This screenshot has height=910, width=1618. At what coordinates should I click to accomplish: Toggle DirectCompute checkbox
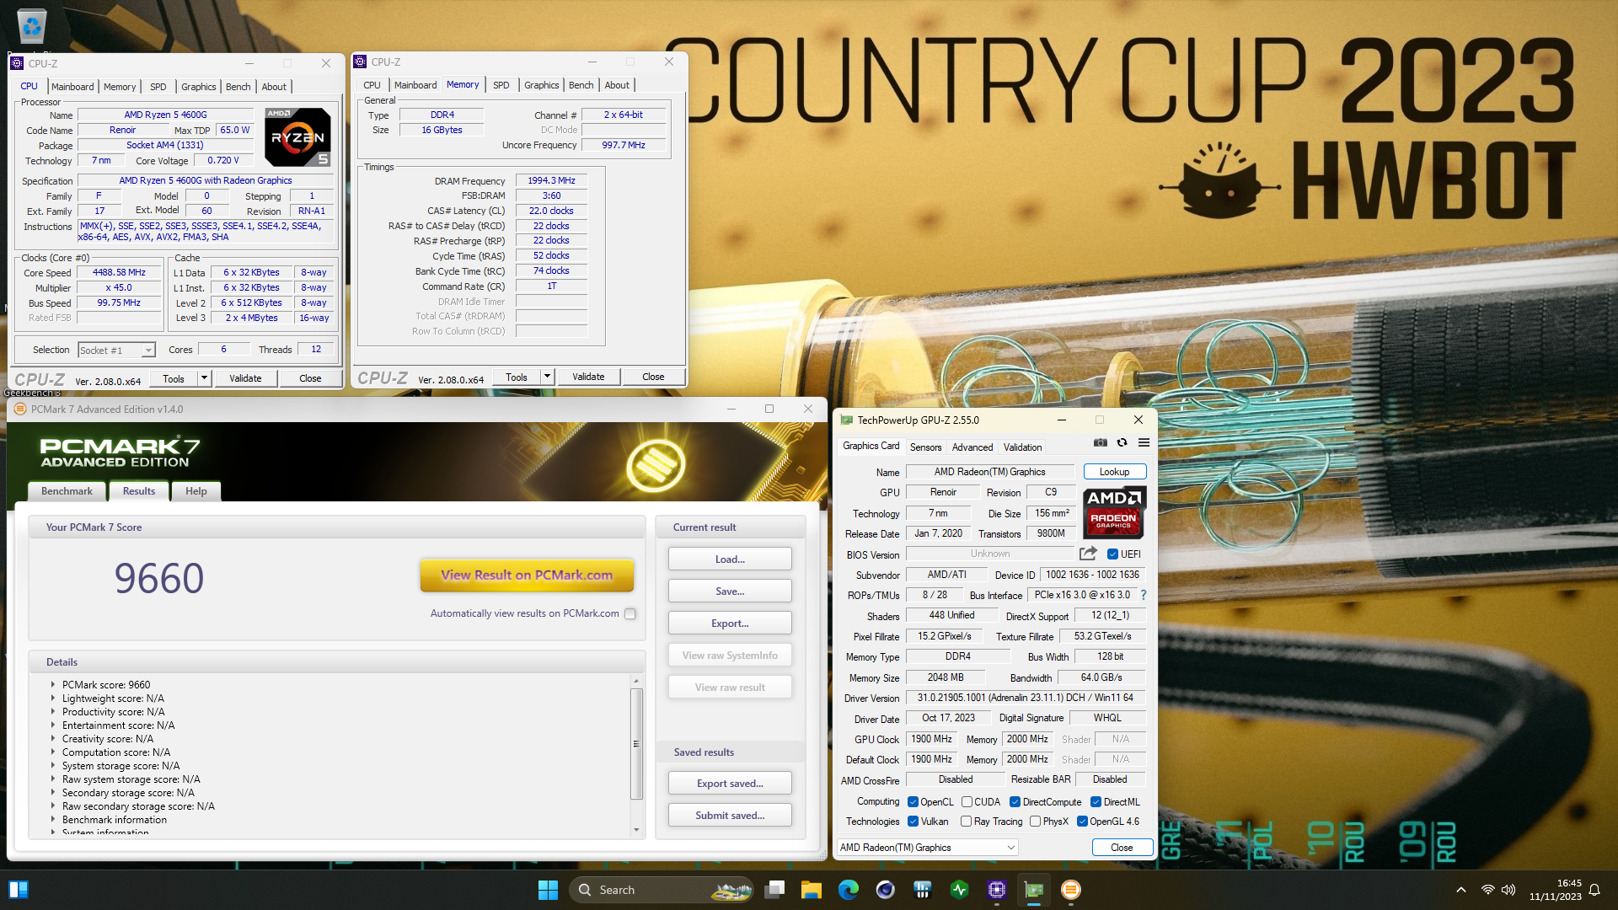tap(1015, 801)
